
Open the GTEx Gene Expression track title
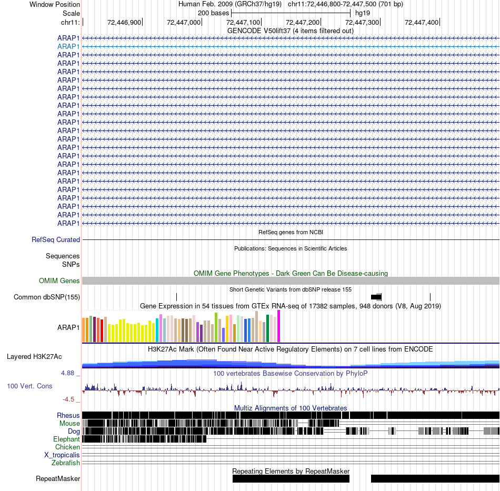pyautogui.click(x=290, y=306)
